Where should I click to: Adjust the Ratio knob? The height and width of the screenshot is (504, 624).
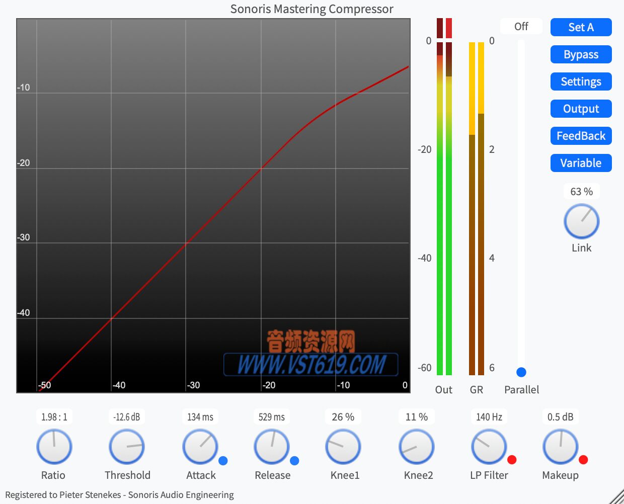54,446
